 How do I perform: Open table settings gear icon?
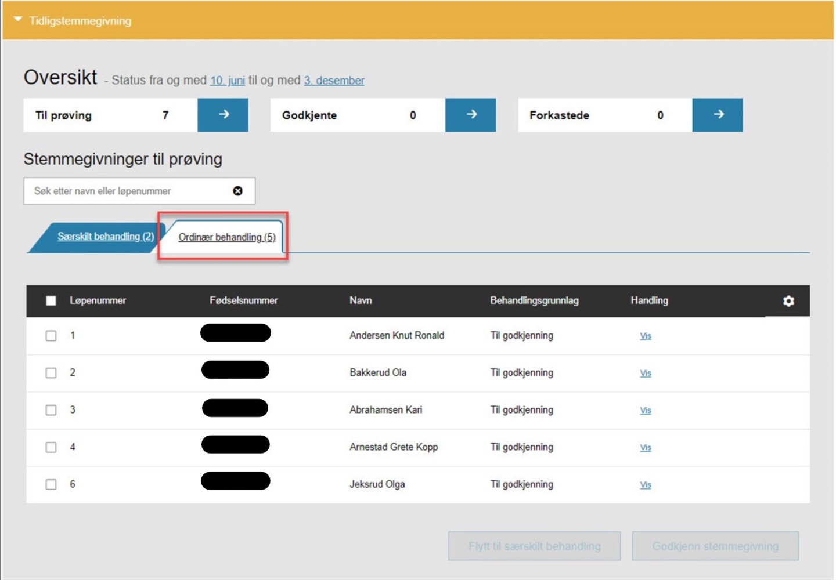[x=788, y=301]
